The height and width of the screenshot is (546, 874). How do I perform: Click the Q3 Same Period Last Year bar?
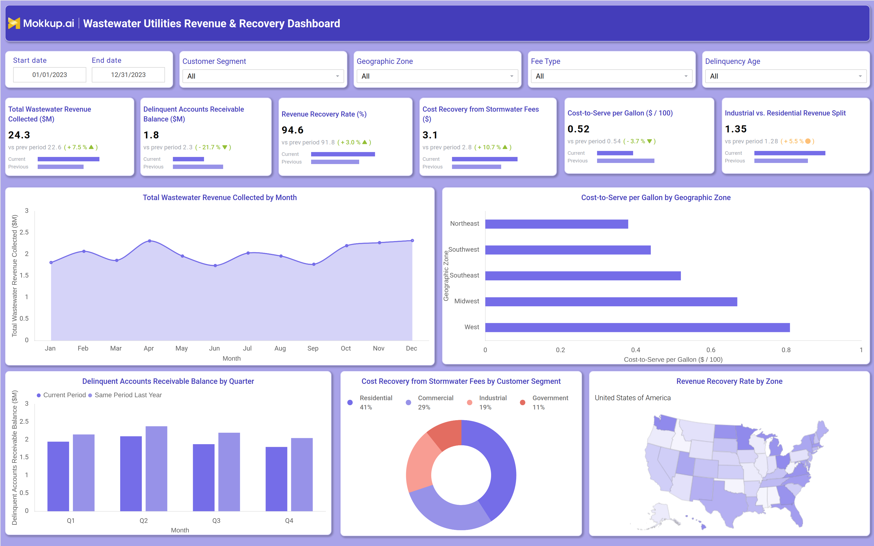pyautogui.click(x=229, y=472)
